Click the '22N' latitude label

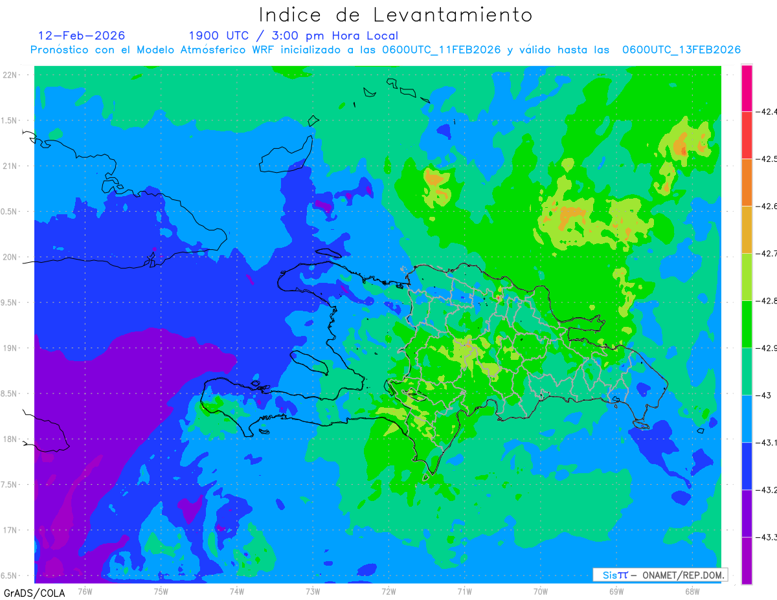pos(10,74)
